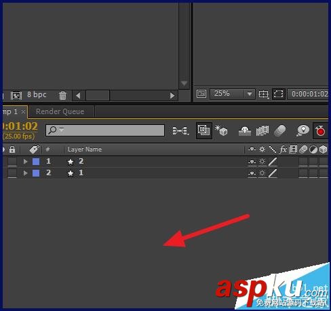Viewport: 331px width, 311px height.
Task: Expand layer 2 named 1 properties
Action: pyautogui.click(x=25, y=173)
